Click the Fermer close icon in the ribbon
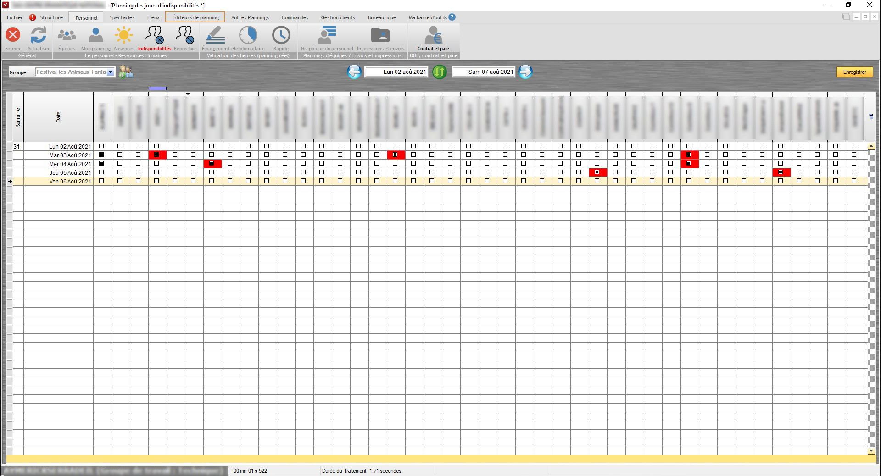The height and width of the screenshot is (476, 881). pyautogui.click(x=13, y=35)
